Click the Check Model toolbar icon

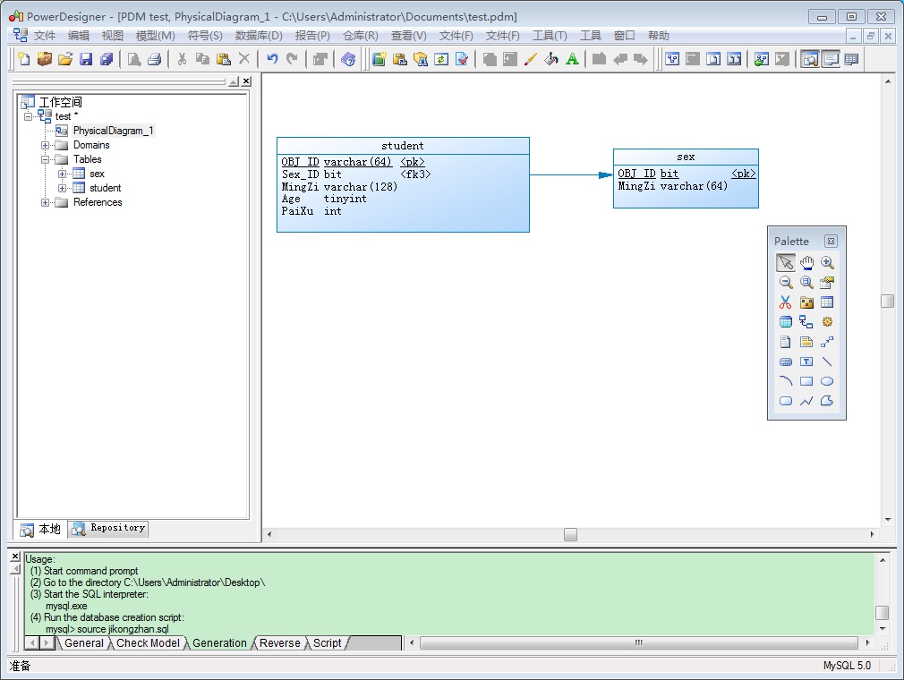463,59
